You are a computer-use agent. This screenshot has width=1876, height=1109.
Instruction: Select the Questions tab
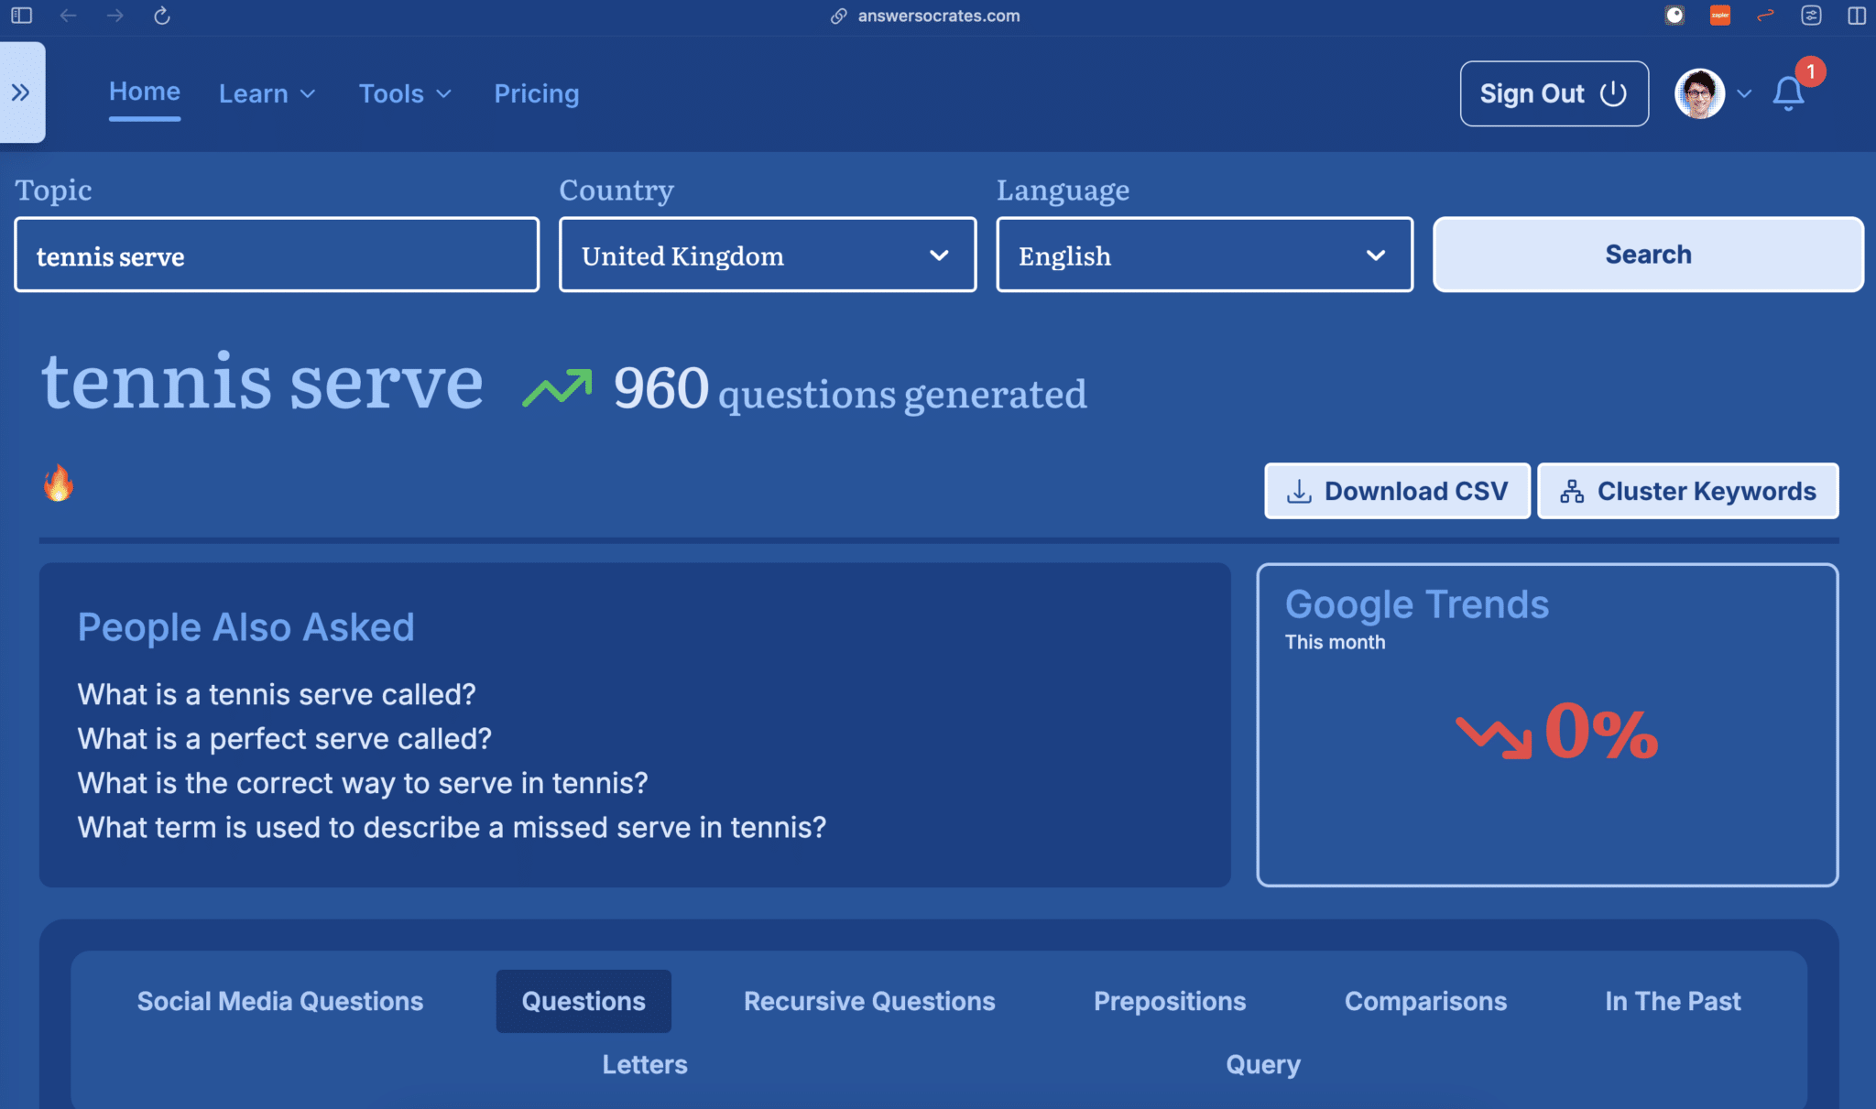point(584,1001)
